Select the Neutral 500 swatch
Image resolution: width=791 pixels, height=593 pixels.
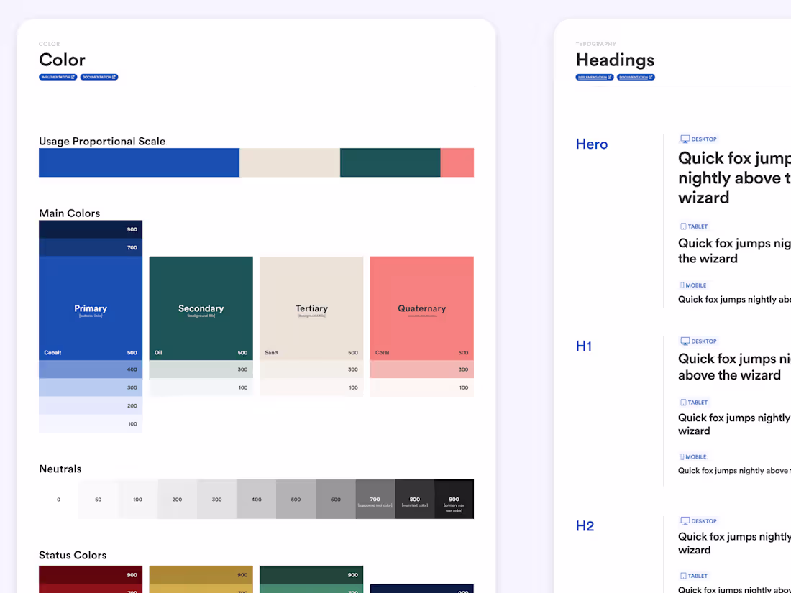[296, 500]
